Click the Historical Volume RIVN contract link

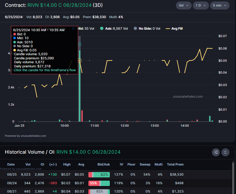(88, 152)
